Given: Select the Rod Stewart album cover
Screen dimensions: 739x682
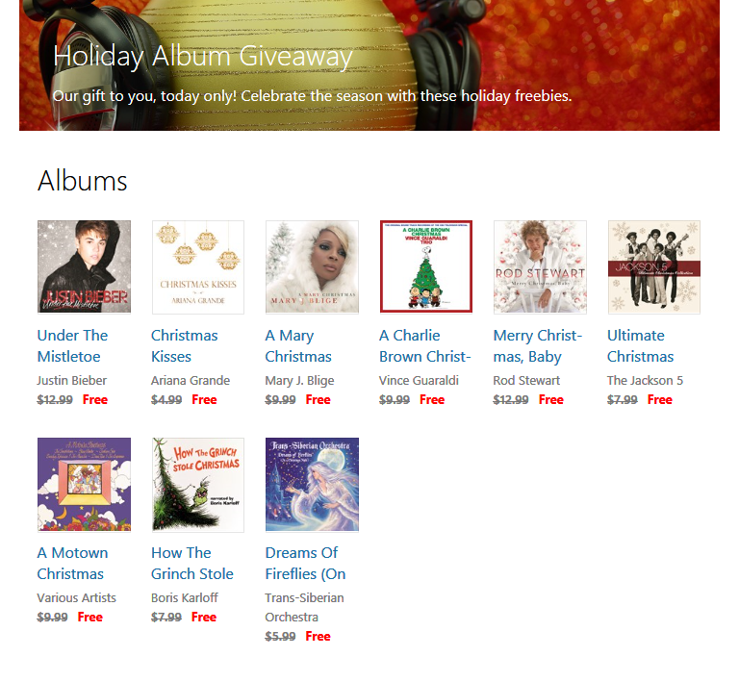Looking at the screenshot, I should click(x=540, y=267).
